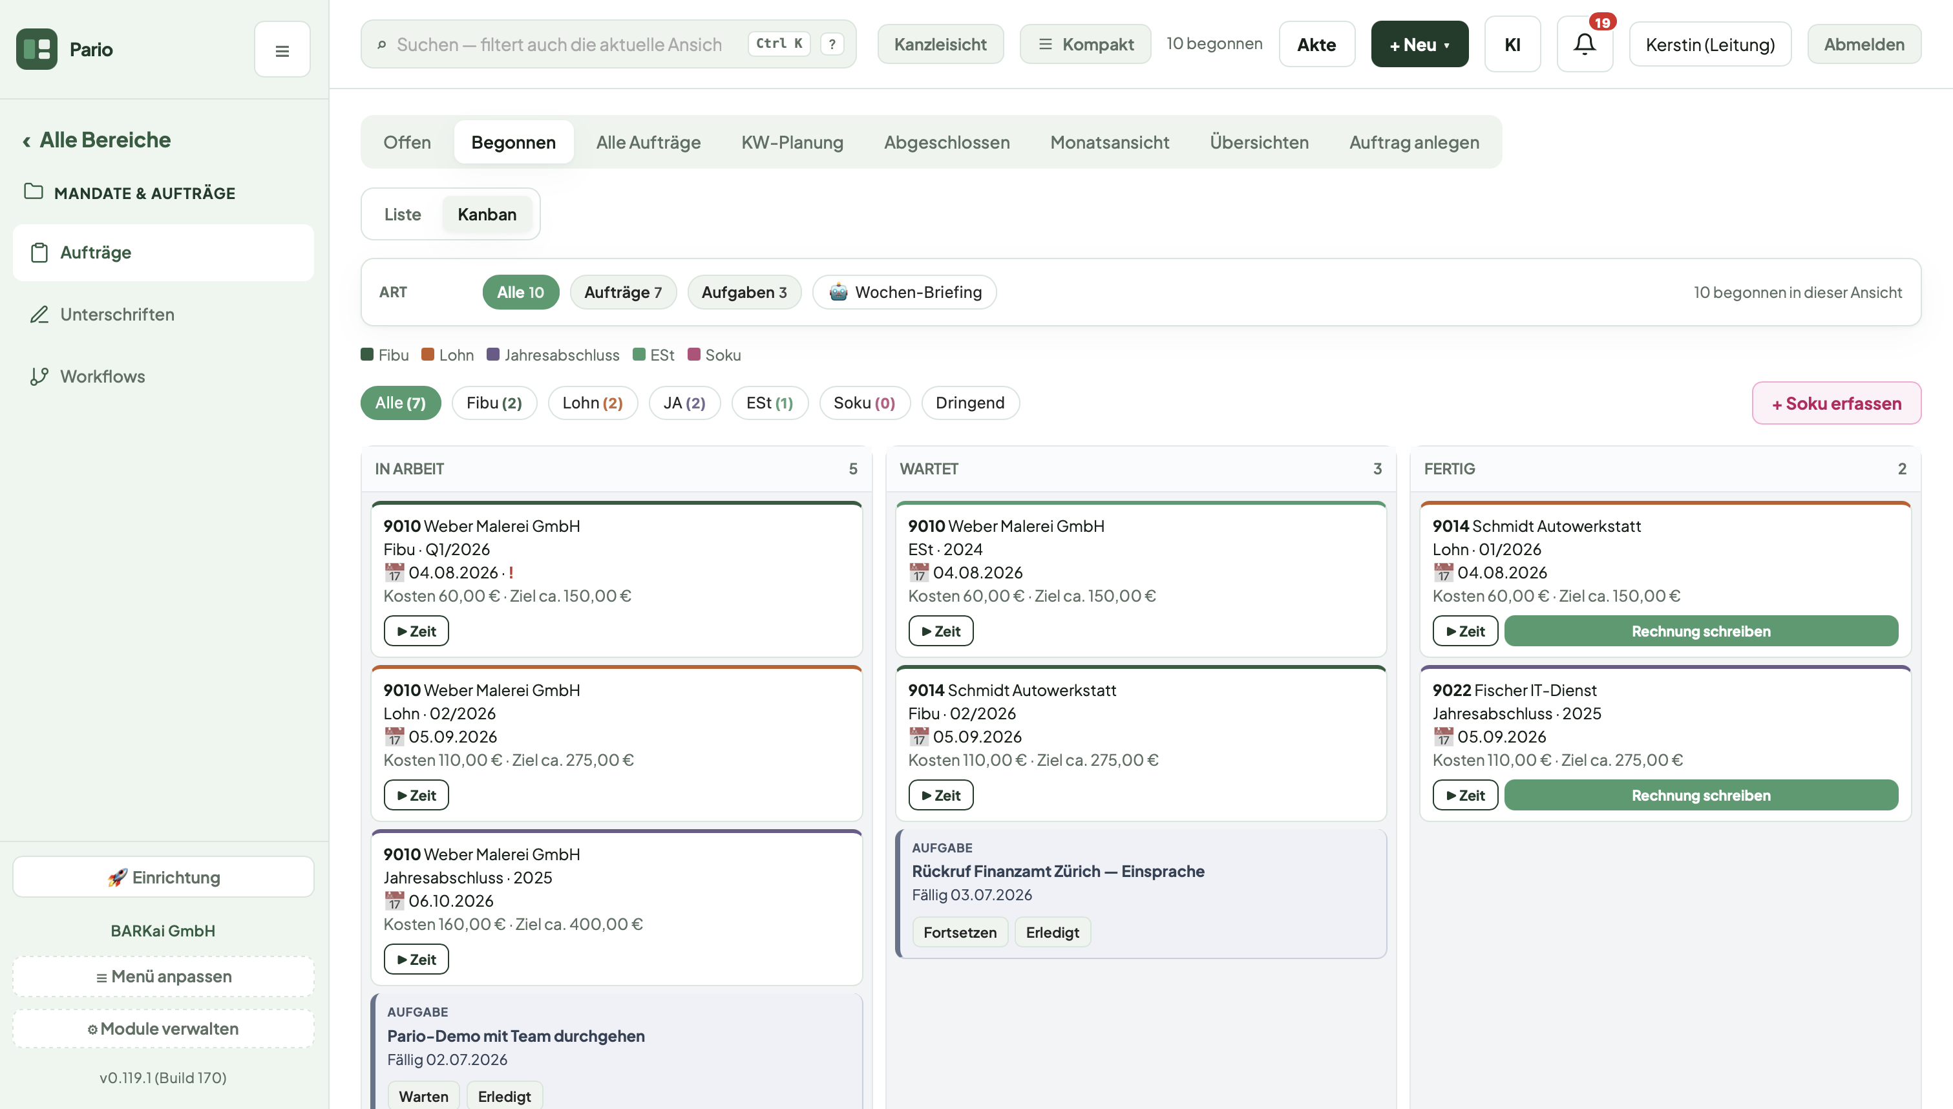Click the Workflows branch icon
This screenshot has height=1109, width=1953.
click(x=39, y=376)
